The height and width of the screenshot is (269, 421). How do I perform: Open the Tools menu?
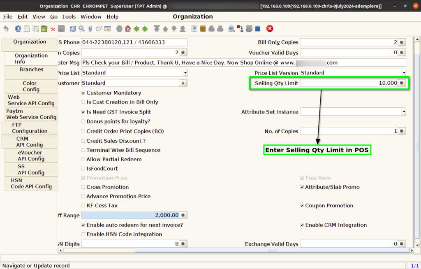[x=69, y=17]
